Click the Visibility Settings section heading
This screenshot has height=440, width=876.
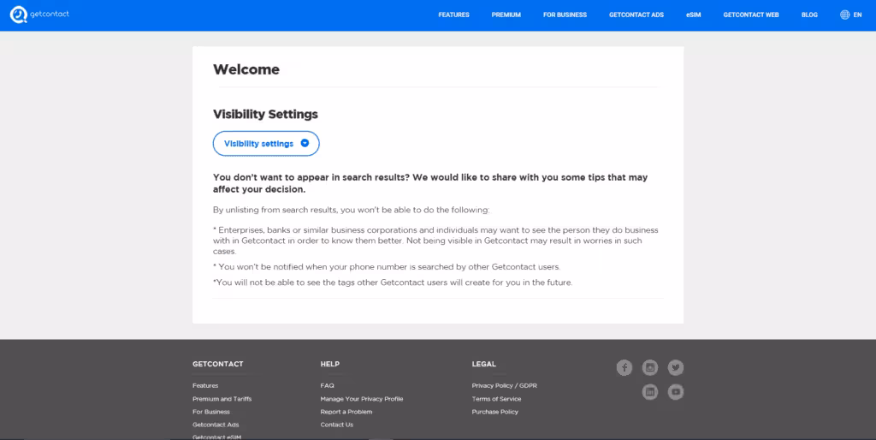(265, 114)
